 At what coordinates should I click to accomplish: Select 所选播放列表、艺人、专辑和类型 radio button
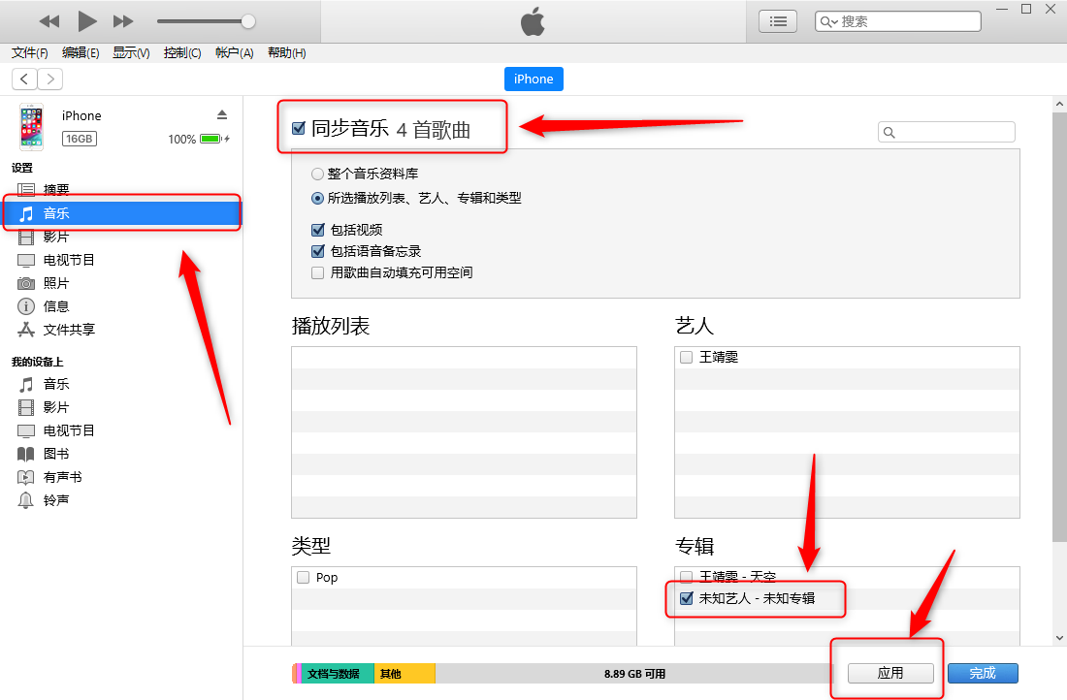317,199
